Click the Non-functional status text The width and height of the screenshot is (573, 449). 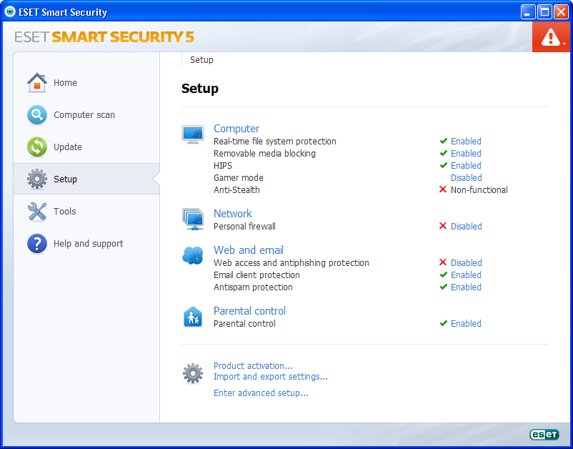[479, 189]
